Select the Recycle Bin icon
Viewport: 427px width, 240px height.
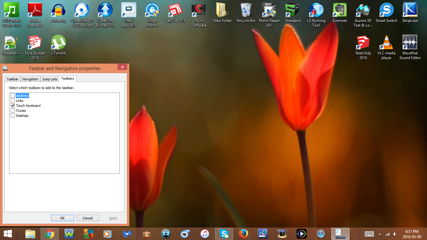[246, 12]
